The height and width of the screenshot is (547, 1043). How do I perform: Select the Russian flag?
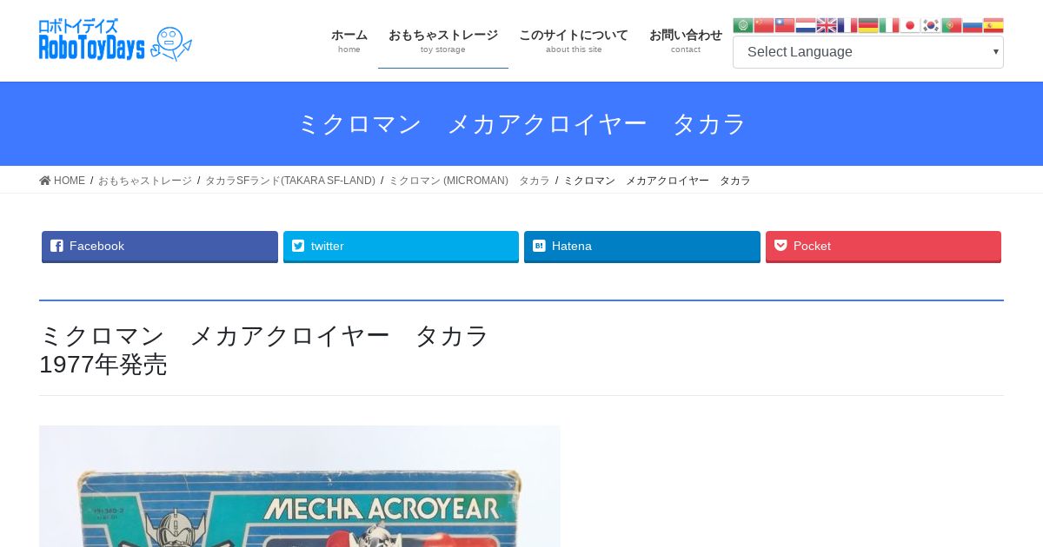tap(973, 25)
